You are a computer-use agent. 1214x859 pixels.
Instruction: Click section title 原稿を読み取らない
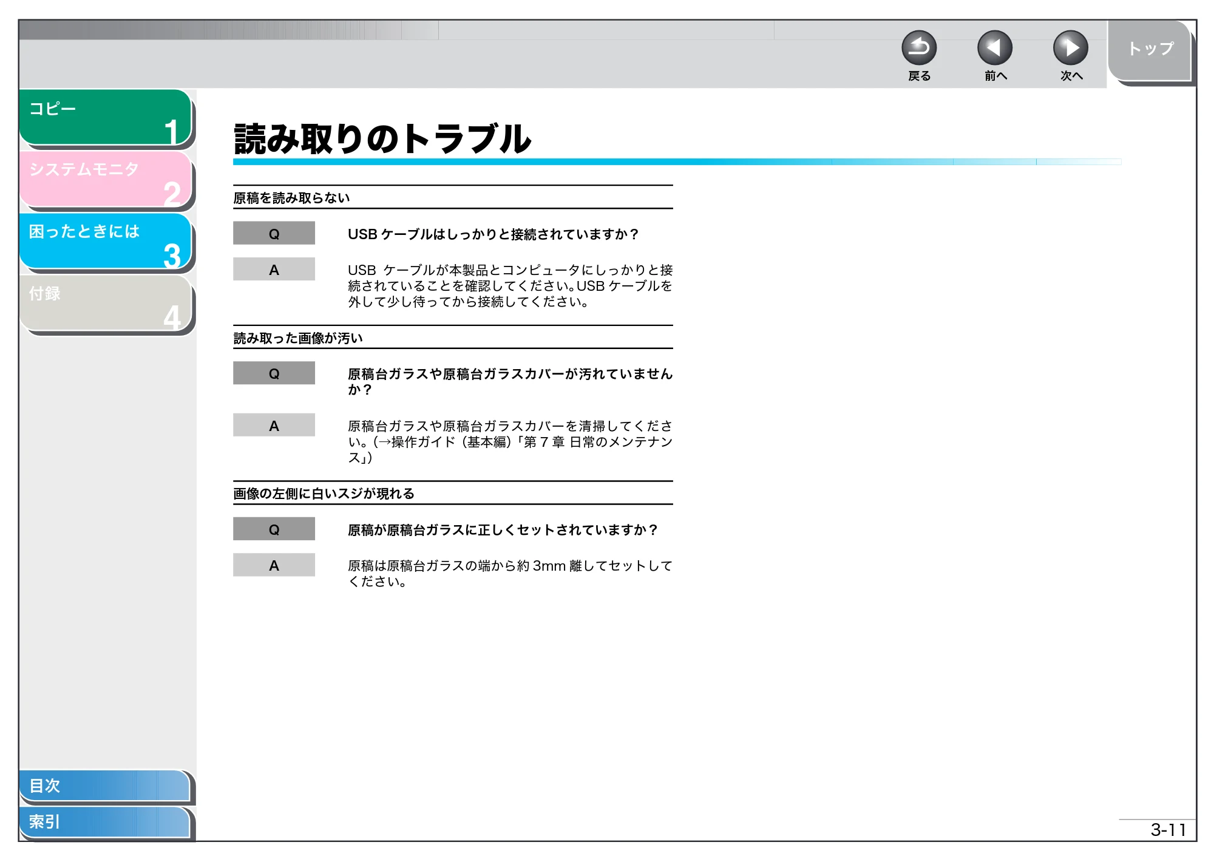[x=291, y=198]
